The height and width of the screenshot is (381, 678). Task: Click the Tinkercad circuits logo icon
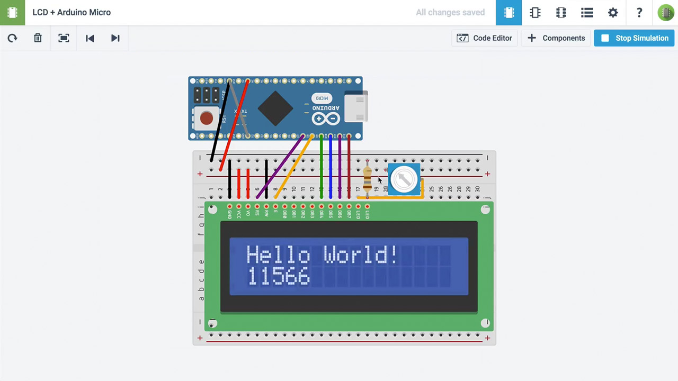pos(12,12)
